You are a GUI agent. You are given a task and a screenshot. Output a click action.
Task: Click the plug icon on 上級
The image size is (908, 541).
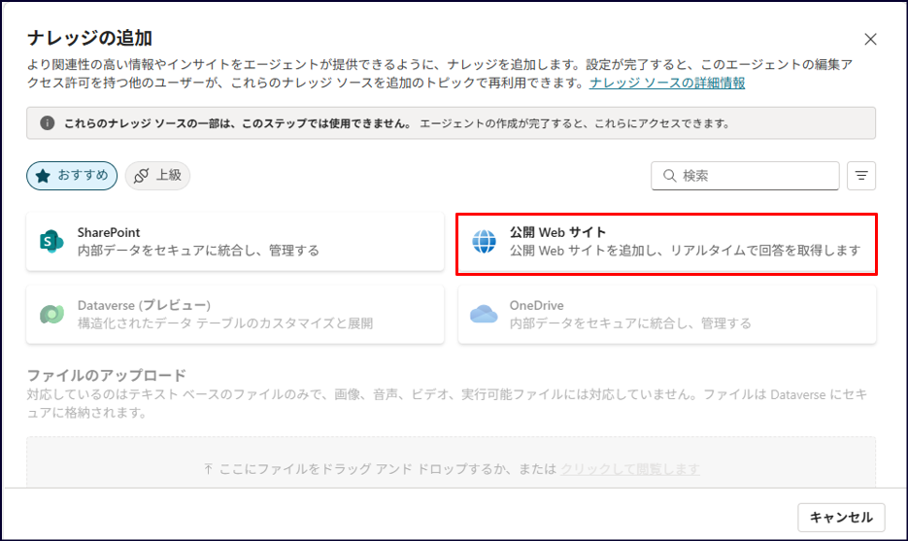click(x=141, y=176)
